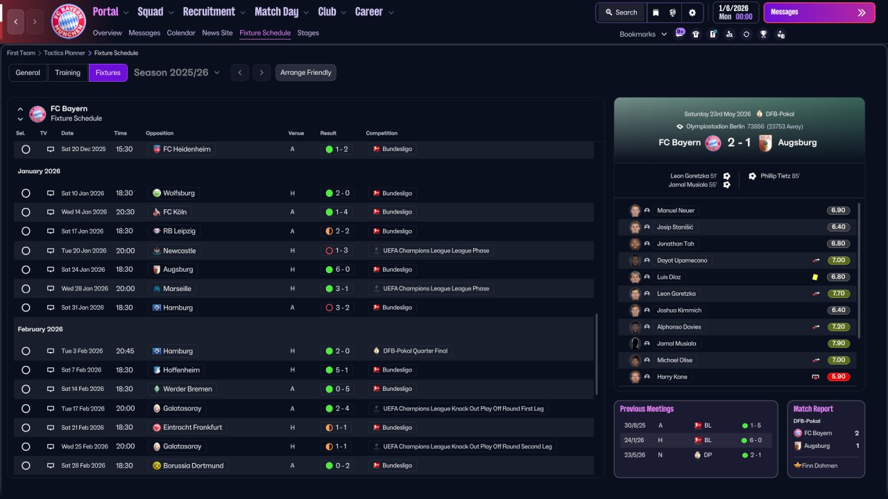Open the News Site sub-tab
The image size is (888, 499).
[217, 33]
